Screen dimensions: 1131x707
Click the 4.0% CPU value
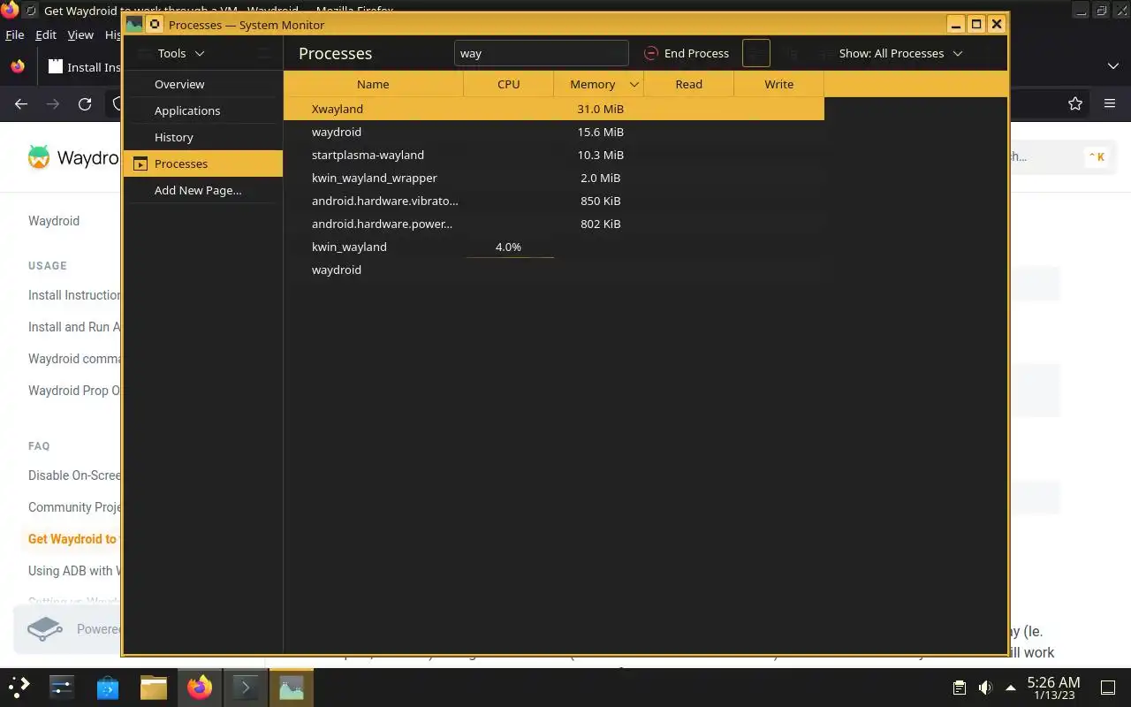pos(508,247)
